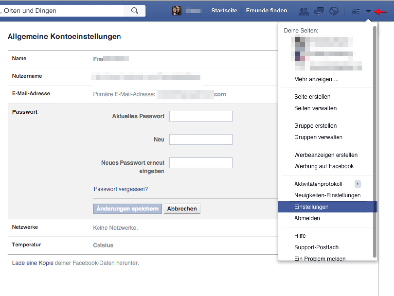This screenshot has height=296, width=394.
Task: Choose Gruppen verwalten
Action: tap(318, 137)
